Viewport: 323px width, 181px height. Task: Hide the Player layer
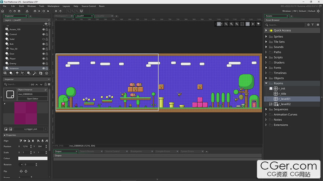tap(43, 59)
